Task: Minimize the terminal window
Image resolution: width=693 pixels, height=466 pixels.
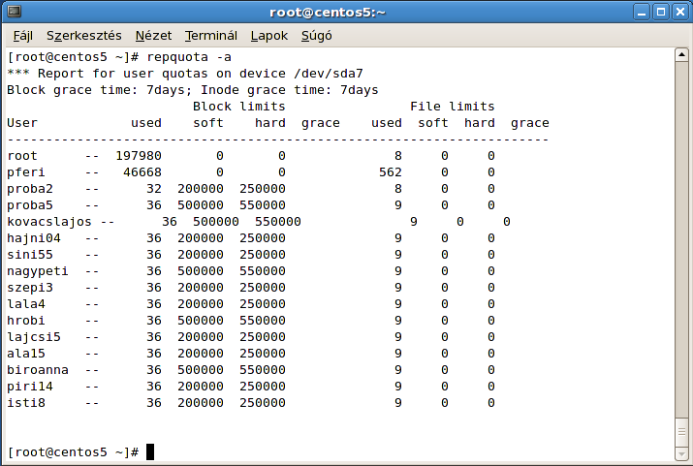Action: point(642,12)
